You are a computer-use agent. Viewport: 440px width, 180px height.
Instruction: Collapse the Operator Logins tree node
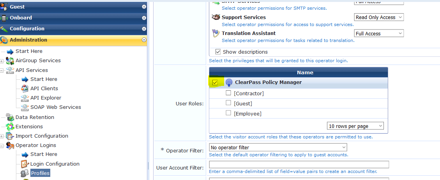click(x=2, y=145)
